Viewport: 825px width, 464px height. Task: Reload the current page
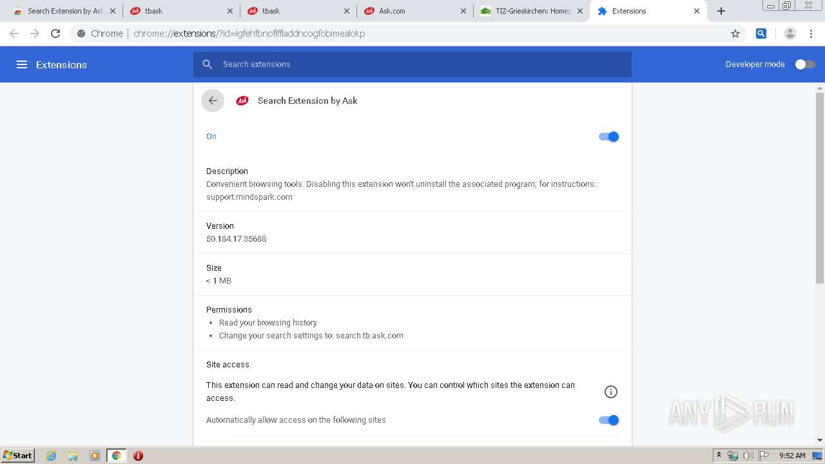pyautogui.click(x=55, y=34)
